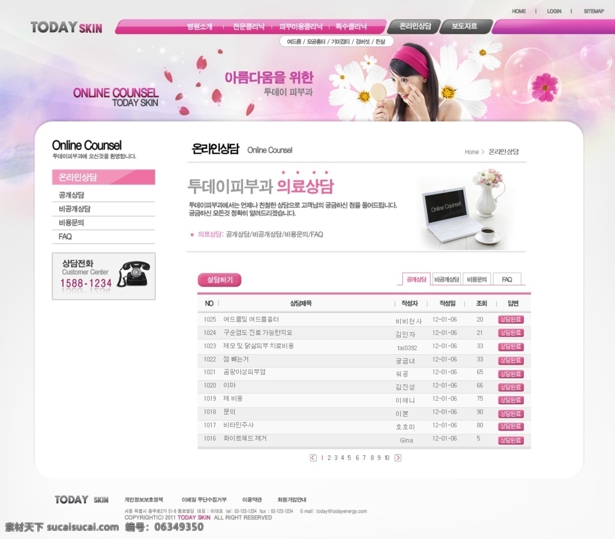Open post 1021 곰팡이성피부염
The width and height of the screenshot is (615, 539).
pyautogui.click(x=244, y=372)
